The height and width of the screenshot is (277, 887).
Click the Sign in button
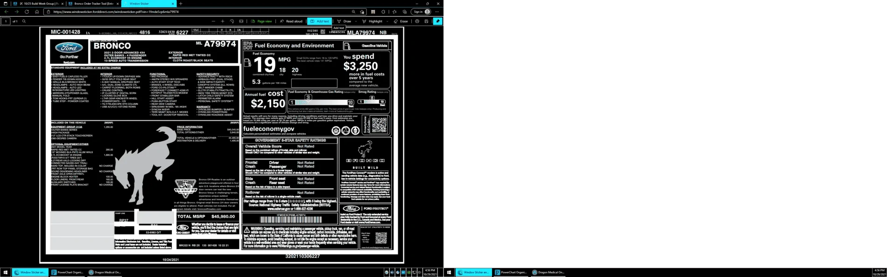click(x=422, y=12)
